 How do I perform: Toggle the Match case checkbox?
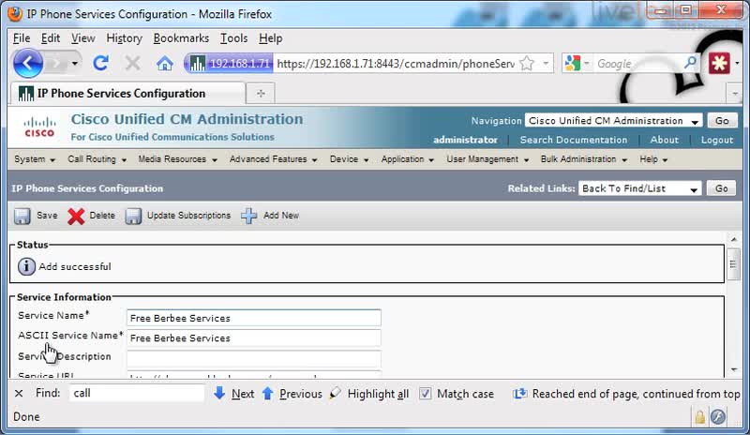[x=426, y=394]
